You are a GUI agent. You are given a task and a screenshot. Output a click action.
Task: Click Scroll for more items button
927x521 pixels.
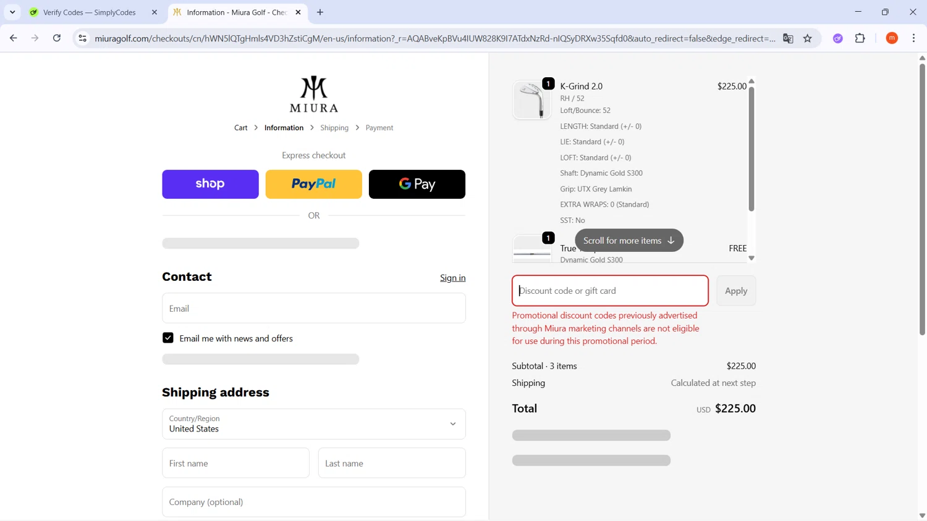[x=629, y=241]
